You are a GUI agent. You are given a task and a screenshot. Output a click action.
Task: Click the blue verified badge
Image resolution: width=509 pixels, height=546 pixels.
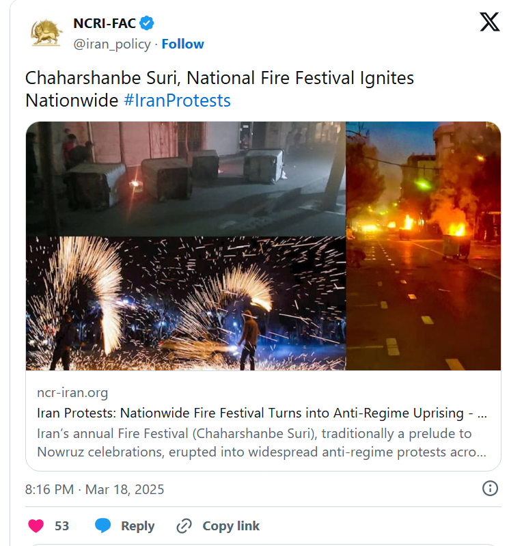click(147, 23)
